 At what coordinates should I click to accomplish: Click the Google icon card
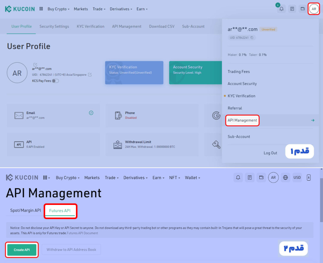point(216,116)
